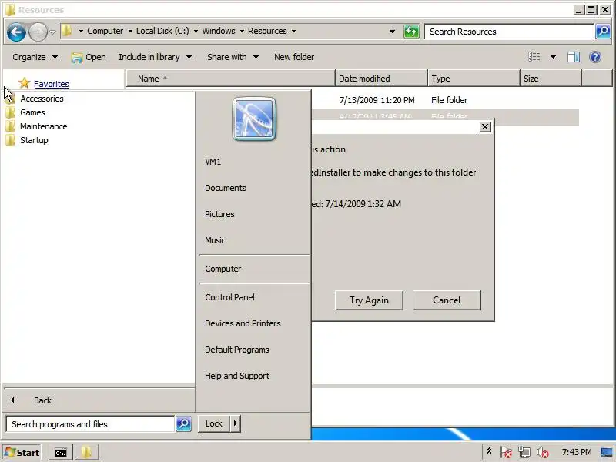The height and width of the screenshot is (462, 616).
Task: Click the Action Center flag tray icon
Action: (506, 453)
